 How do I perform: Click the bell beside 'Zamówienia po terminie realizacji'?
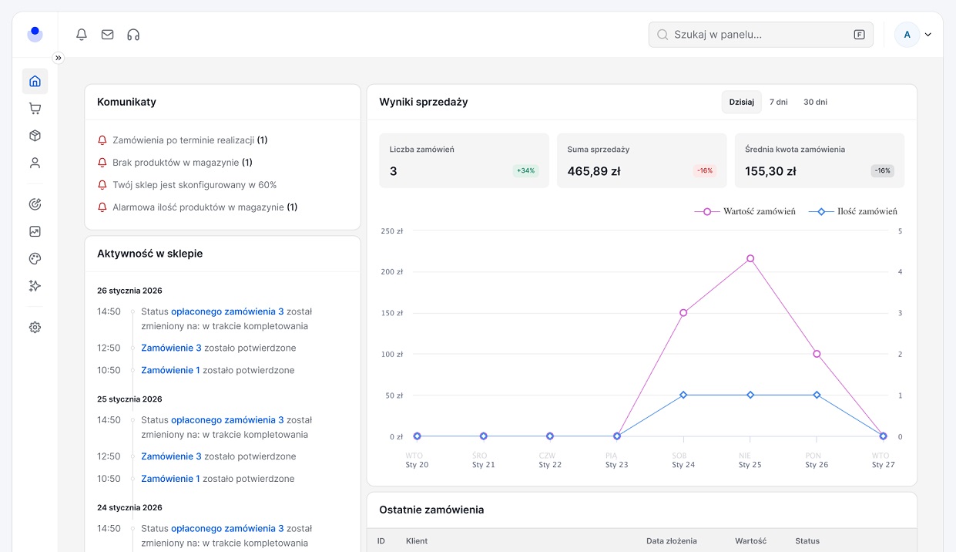(x=102, y=140)
